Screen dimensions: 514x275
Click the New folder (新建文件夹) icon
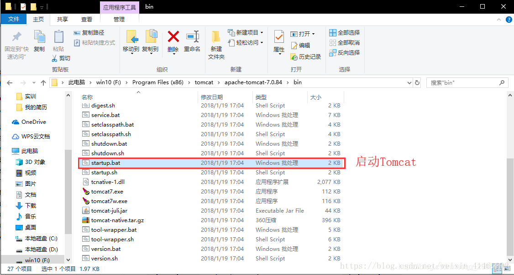click(x=216, y=37)
